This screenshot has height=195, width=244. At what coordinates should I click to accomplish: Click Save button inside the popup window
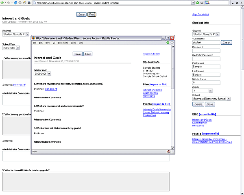tap(78, 54)
